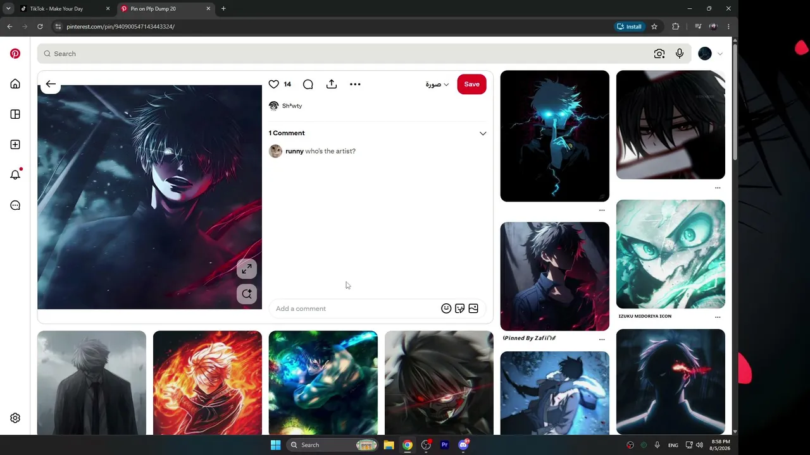Go to Pinterest Home feed icon
The height and width of the screenshot is (455, 810).
coord(15,84)
